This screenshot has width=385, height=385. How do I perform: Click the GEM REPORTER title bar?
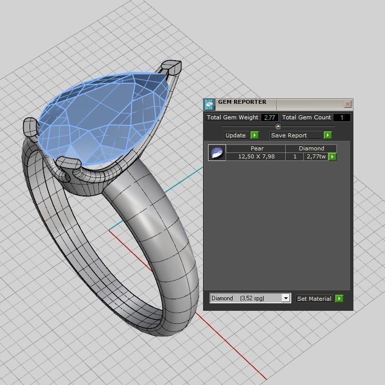(x=279, y=105)
